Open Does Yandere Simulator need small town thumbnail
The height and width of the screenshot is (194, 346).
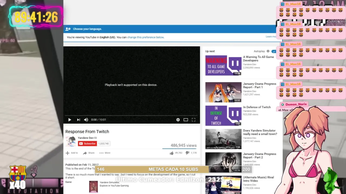tap(223, 139)
